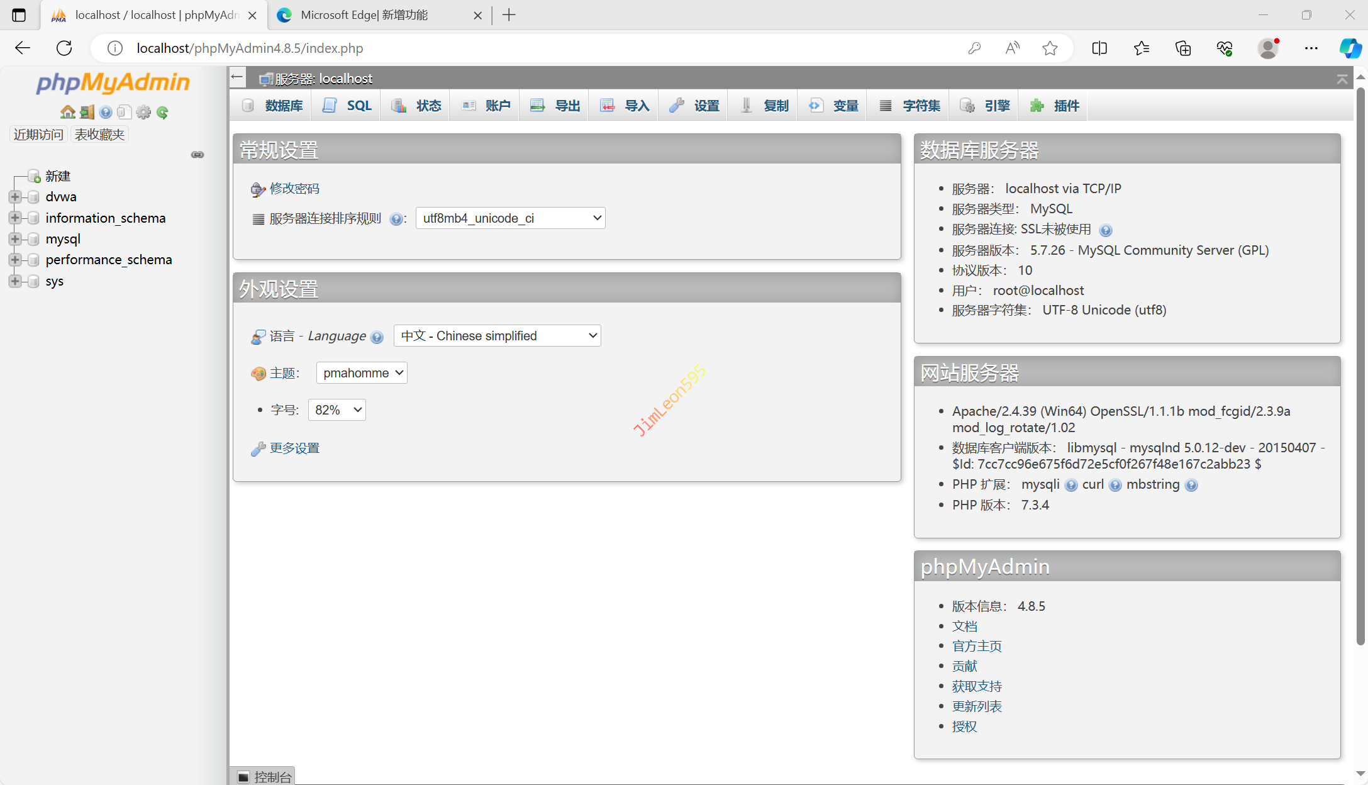Click the phpMyAdmin home icon
The image size is (1368, 785).
pyautogui.click(x=67, y=113)
